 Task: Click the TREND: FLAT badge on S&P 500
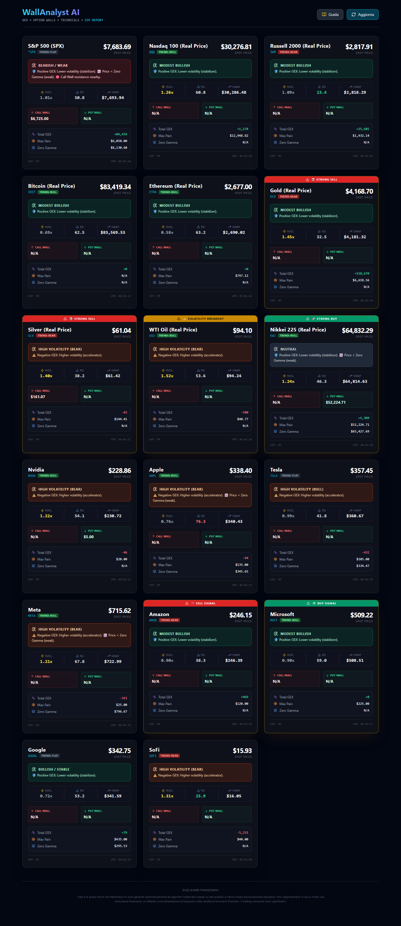pos(48,52)
